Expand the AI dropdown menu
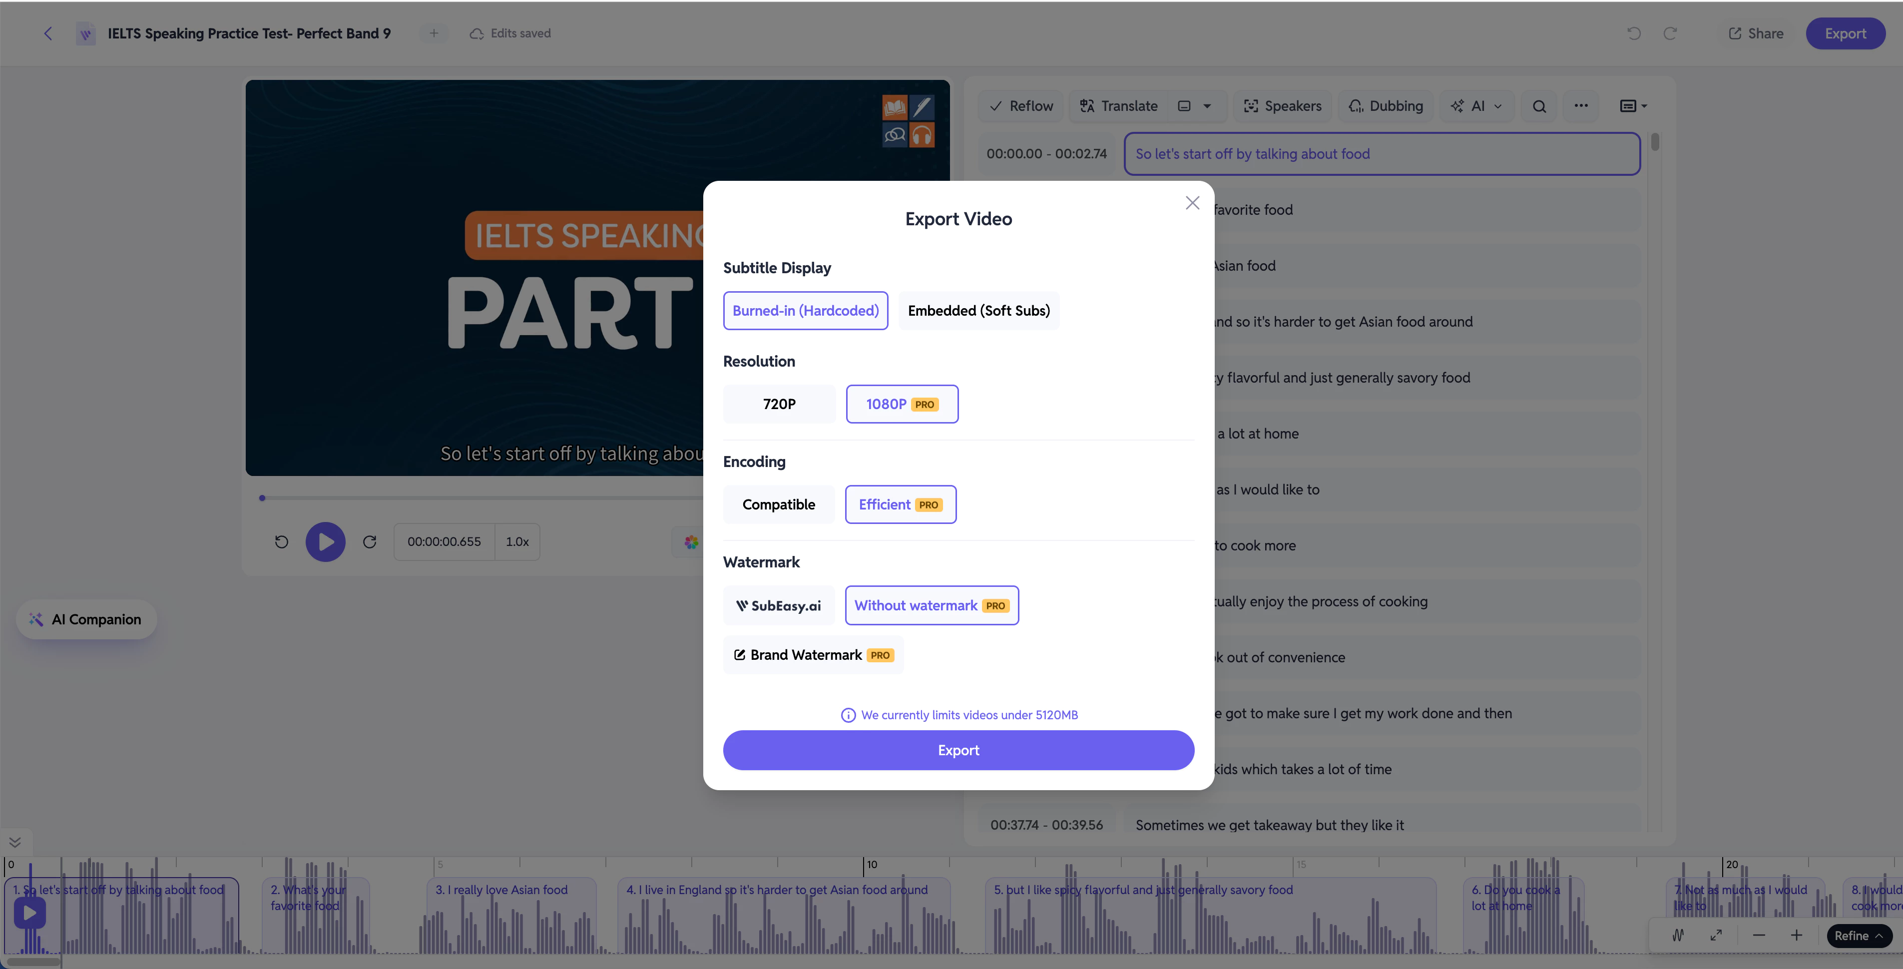The height and width of the screenshot is (969, 1903). point(1477,105)
